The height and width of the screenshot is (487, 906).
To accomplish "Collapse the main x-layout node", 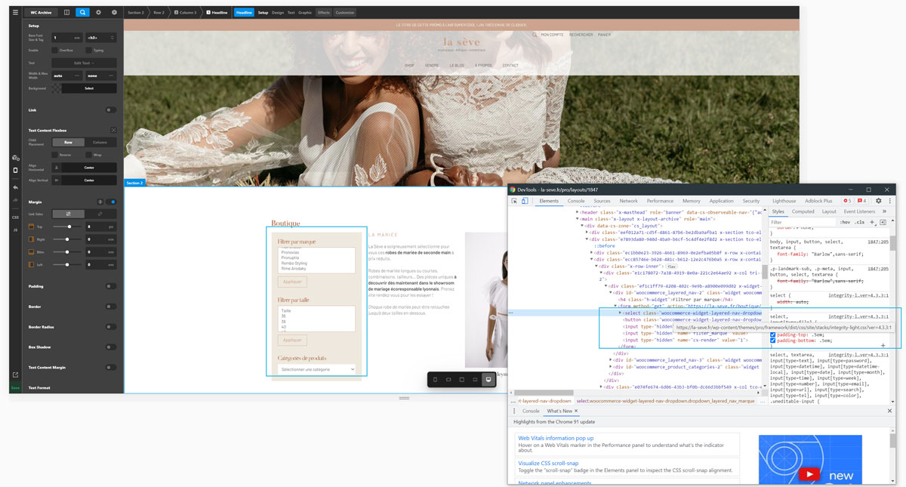I will pyautogui.click(x=577, y=219).
